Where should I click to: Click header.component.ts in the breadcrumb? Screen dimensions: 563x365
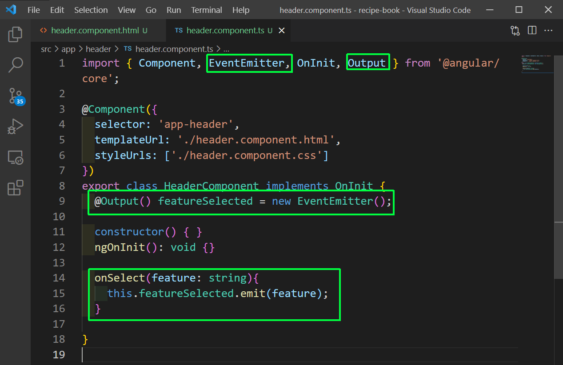coord(175,49)
